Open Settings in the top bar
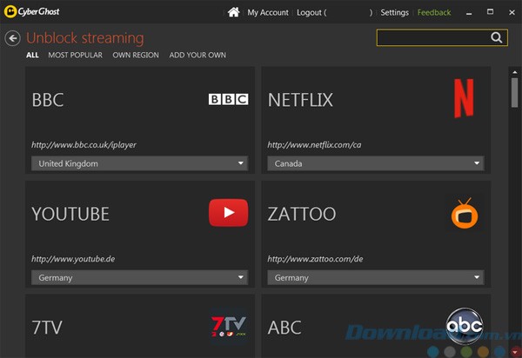Screen dimensions: 522x358 (394, 13)
